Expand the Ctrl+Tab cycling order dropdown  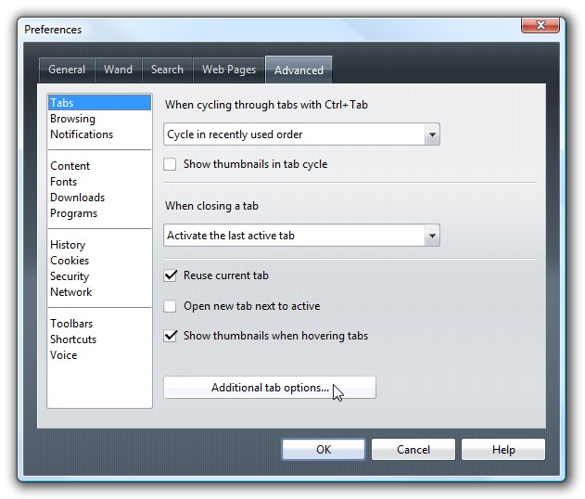432,134
